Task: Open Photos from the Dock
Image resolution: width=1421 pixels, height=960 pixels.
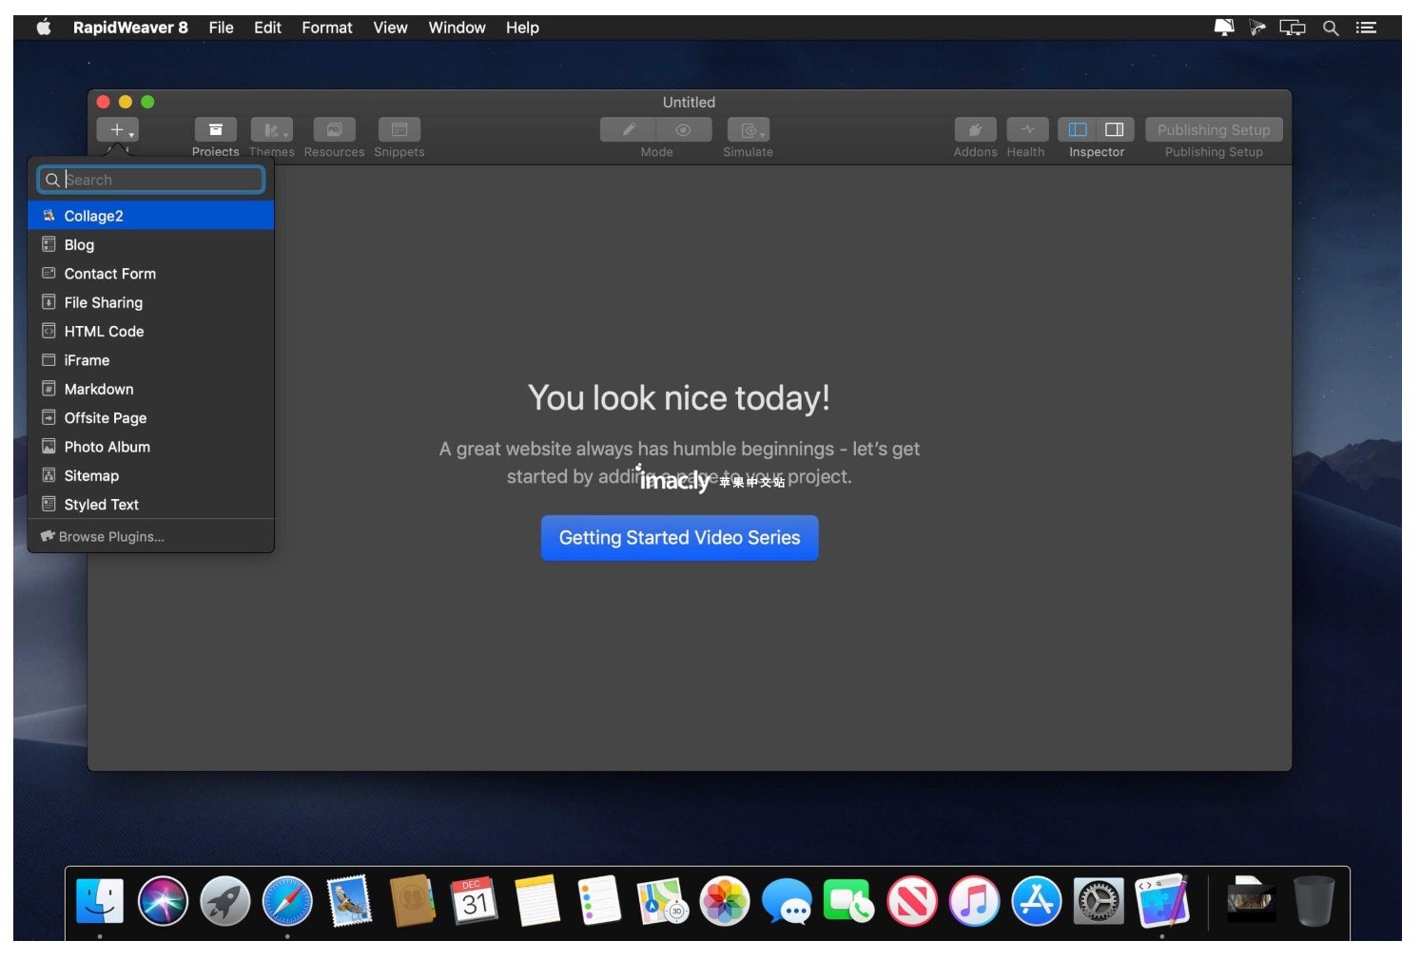Action: (x=725, y=901)
